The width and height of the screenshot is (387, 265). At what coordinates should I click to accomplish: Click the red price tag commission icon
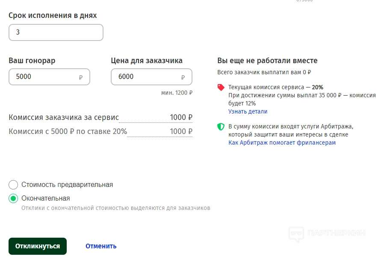[221, 87]
